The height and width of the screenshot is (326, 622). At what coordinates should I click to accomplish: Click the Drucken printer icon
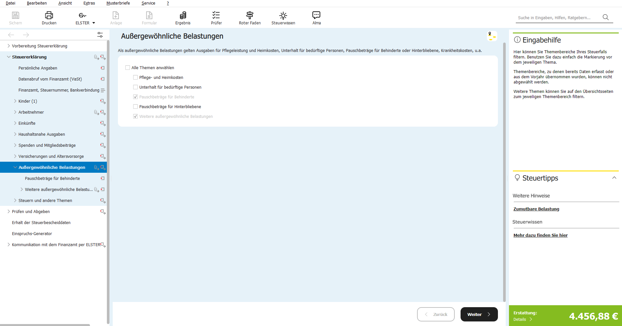(49, 15)
